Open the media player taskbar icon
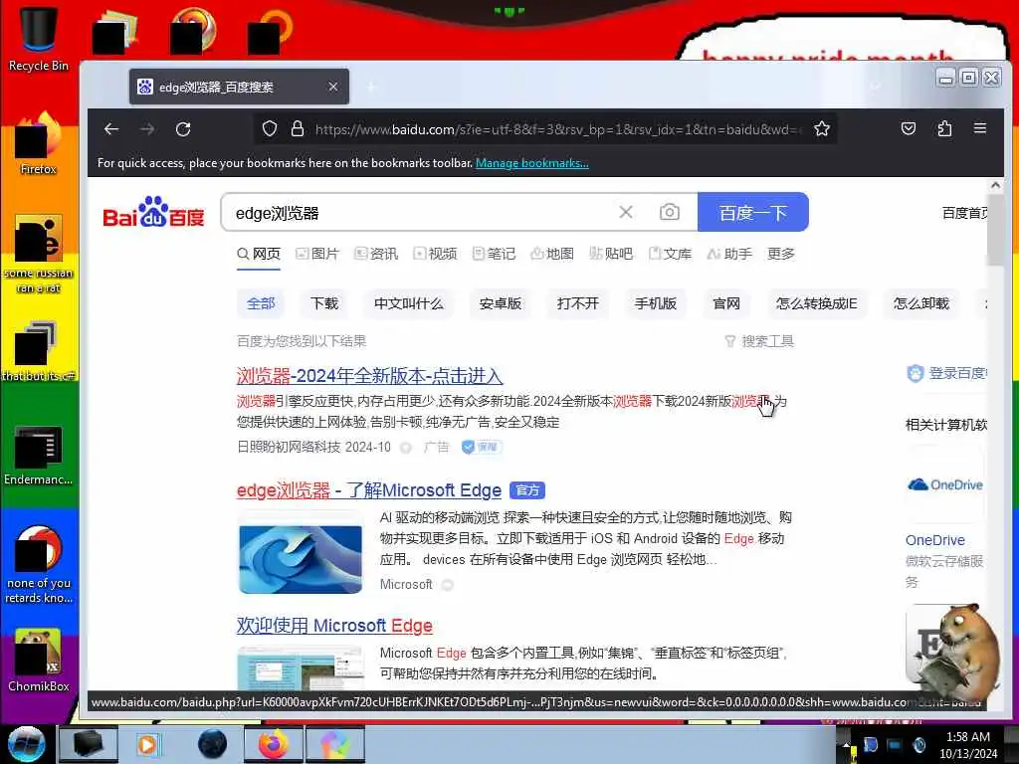The height and width of the screenshot is (764, 1019). point(147,744)
